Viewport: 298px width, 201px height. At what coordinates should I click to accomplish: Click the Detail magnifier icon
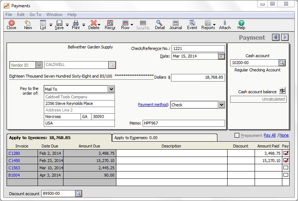tap(160, 25)
